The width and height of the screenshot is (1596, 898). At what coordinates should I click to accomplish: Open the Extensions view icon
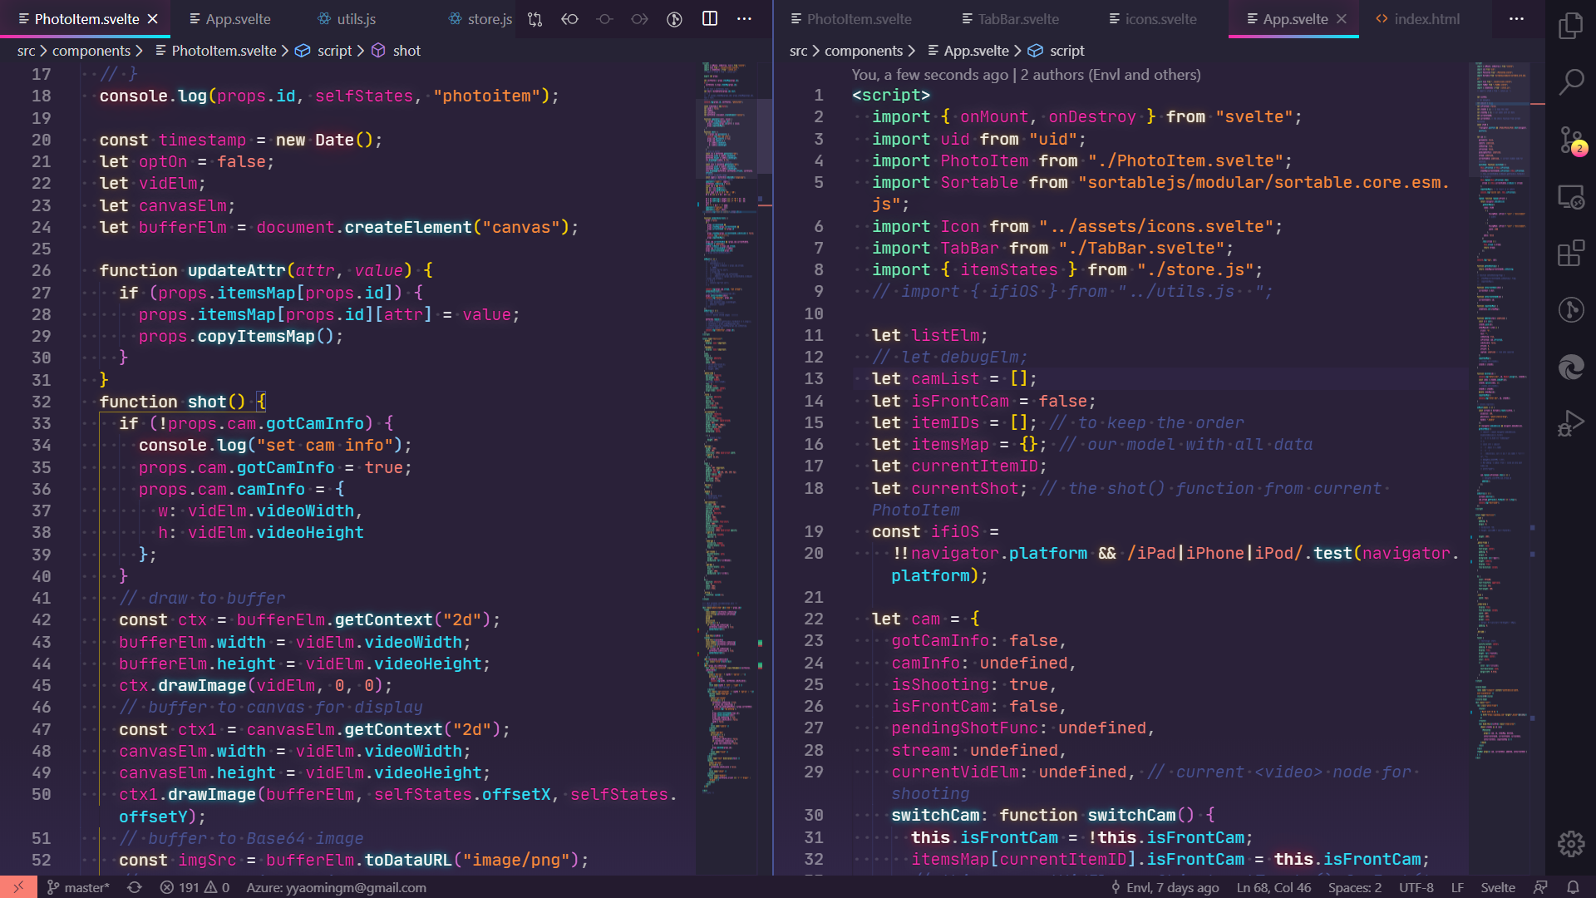pos(1570,253)
